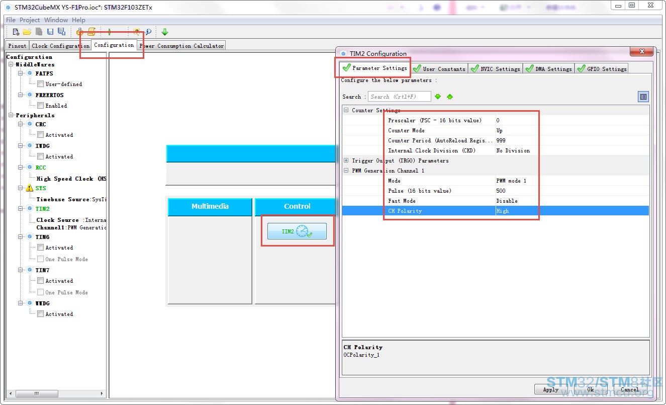Tick the CRC Activated checkbox
Screen dimensions: 666x405
coord(40,135)
